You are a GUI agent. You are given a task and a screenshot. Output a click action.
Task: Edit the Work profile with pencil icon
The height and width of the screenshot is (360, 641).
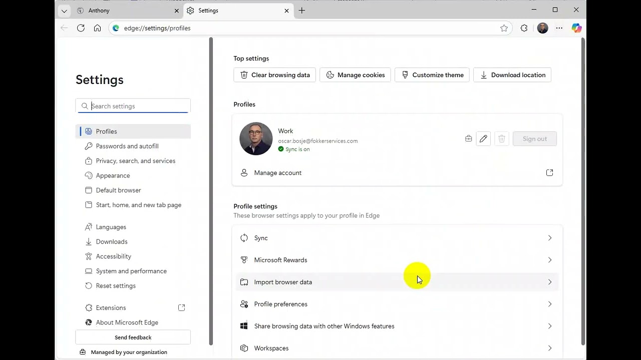coord(483,138)
